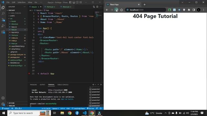Expand the OUTLINE section
Screen dimensions: 207x116
click(12, 103)
